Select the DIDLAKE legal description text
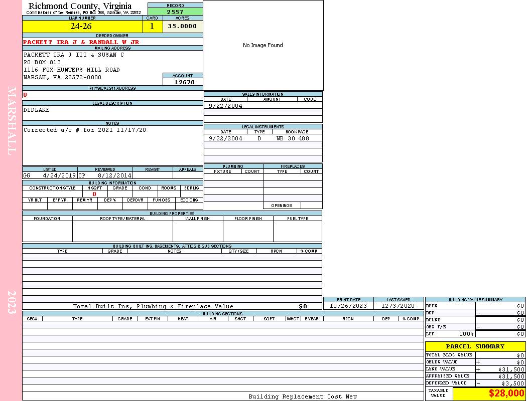 (x=37, y=110)
